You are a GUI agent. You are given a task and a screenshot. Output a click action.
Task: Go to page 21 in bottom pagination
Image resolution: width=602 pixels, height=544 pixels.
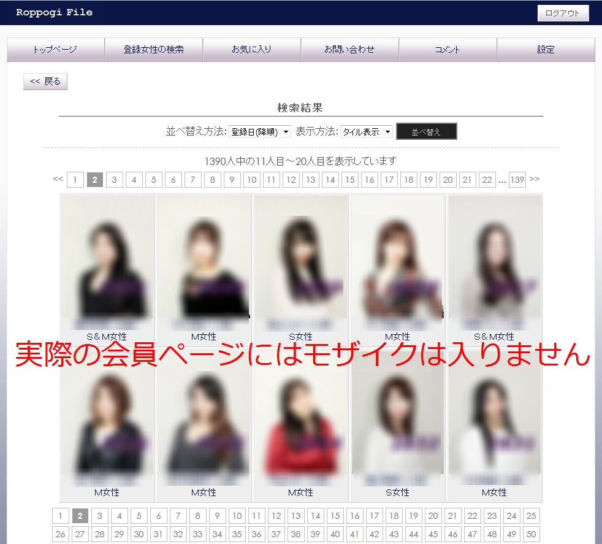452,516
